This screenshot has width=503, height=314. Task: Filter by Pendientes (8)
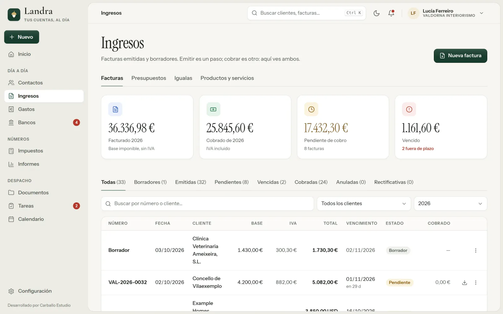(232, 182)
